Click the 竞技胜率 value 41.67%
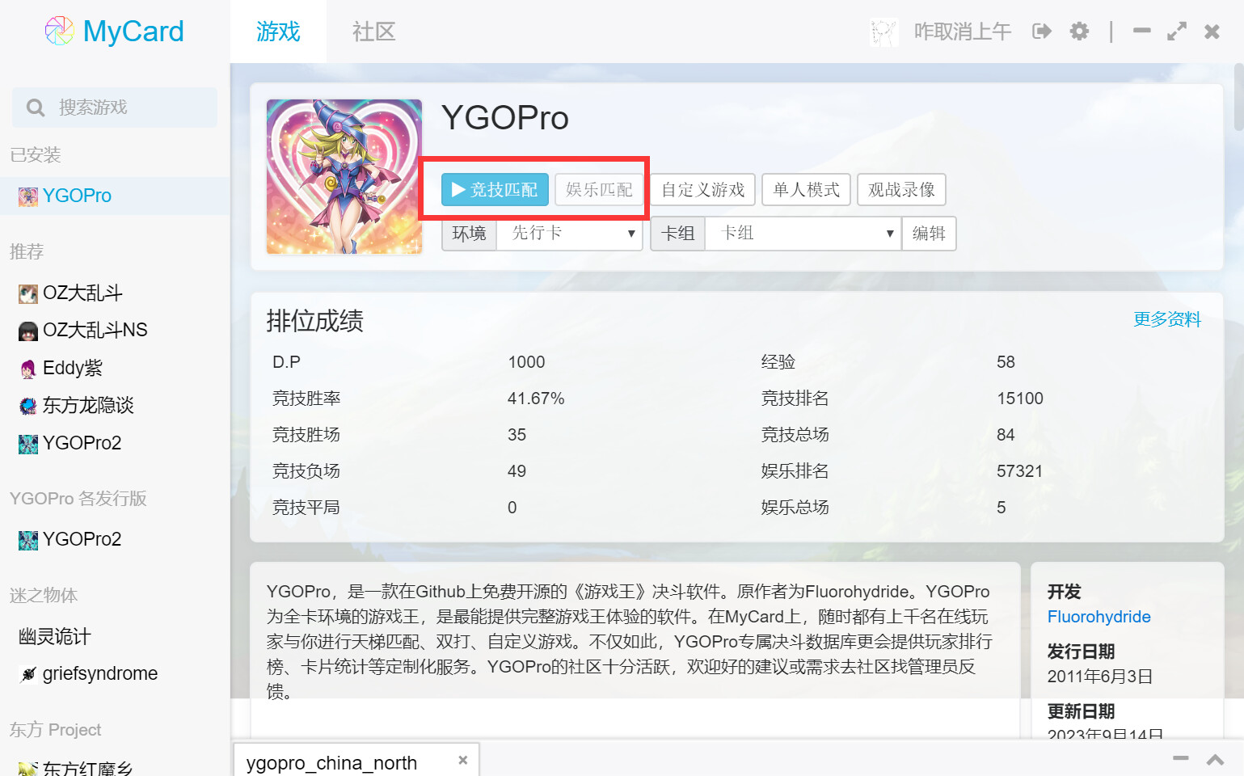The image size is (1244, 776). pos(536,399)
